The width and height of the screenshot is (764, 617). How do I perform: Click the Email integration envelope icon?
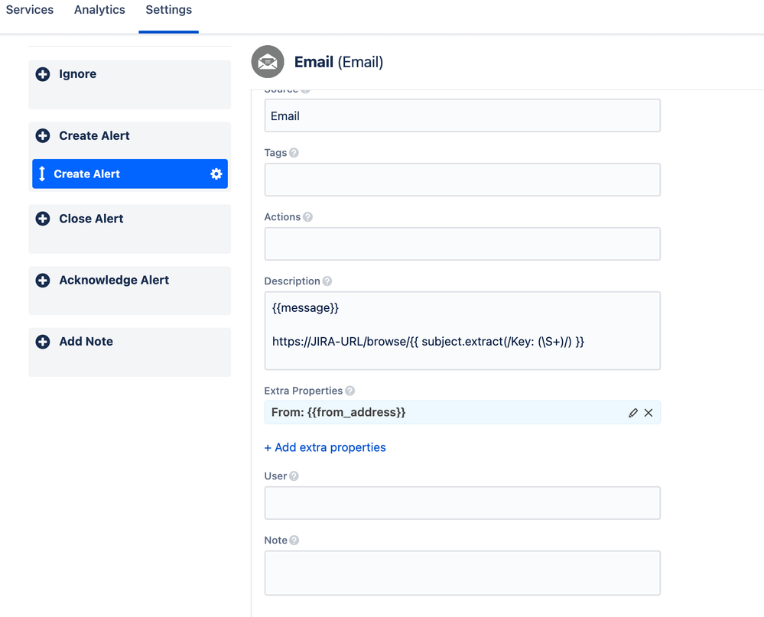pos(268,62)
